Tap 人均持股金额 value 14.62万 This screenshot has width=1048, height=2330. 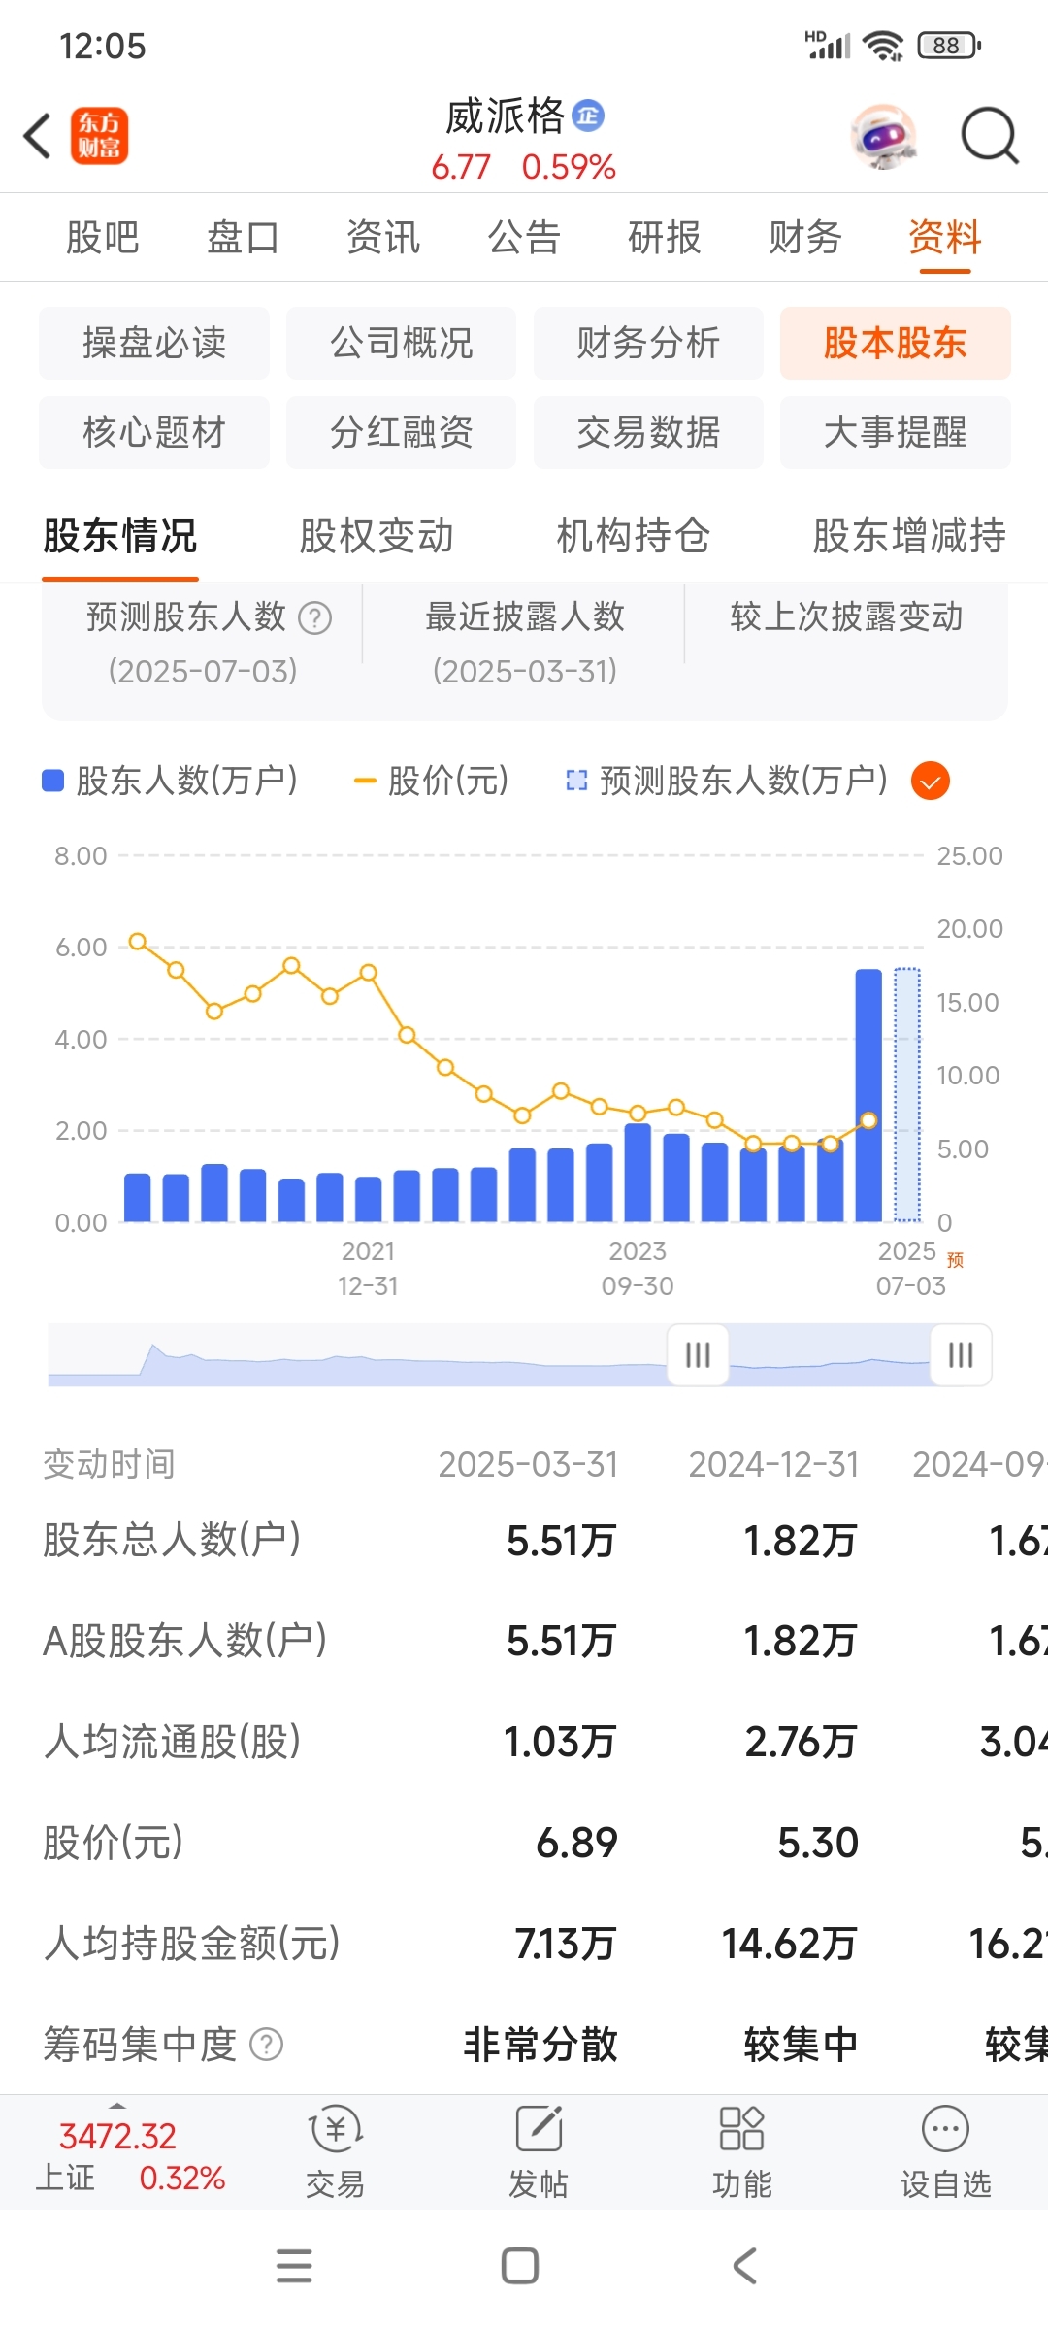[789, 1944]
